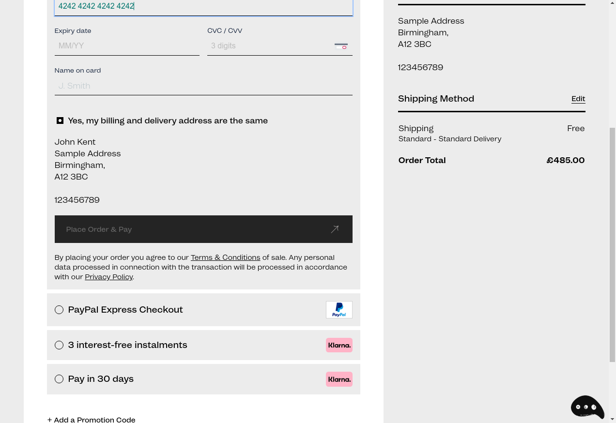
Task: Focus the Name on card field
Action: pos(203,86)
